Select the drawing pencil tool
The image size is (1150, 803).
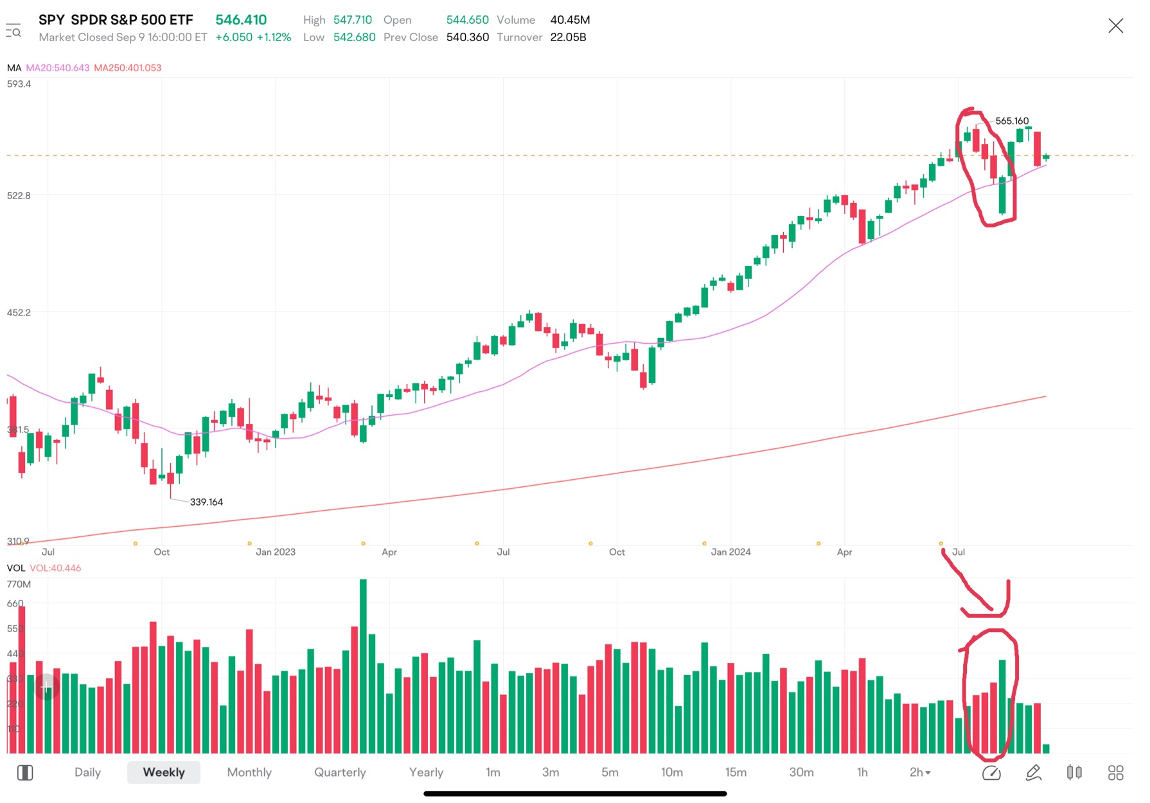tap(1033, 773)
